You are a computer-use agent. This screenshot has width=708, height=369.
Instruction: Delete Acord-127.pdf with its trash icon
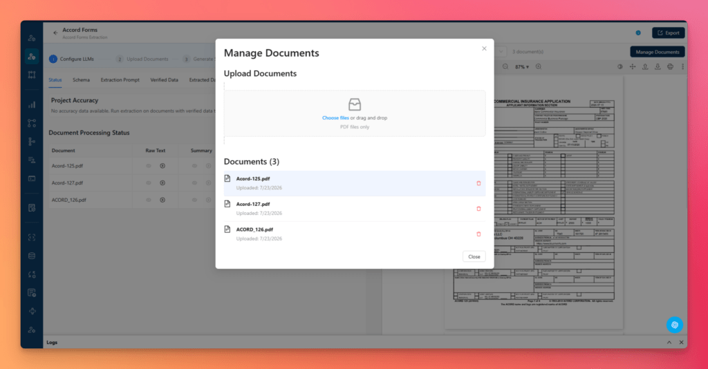[478, 209]
